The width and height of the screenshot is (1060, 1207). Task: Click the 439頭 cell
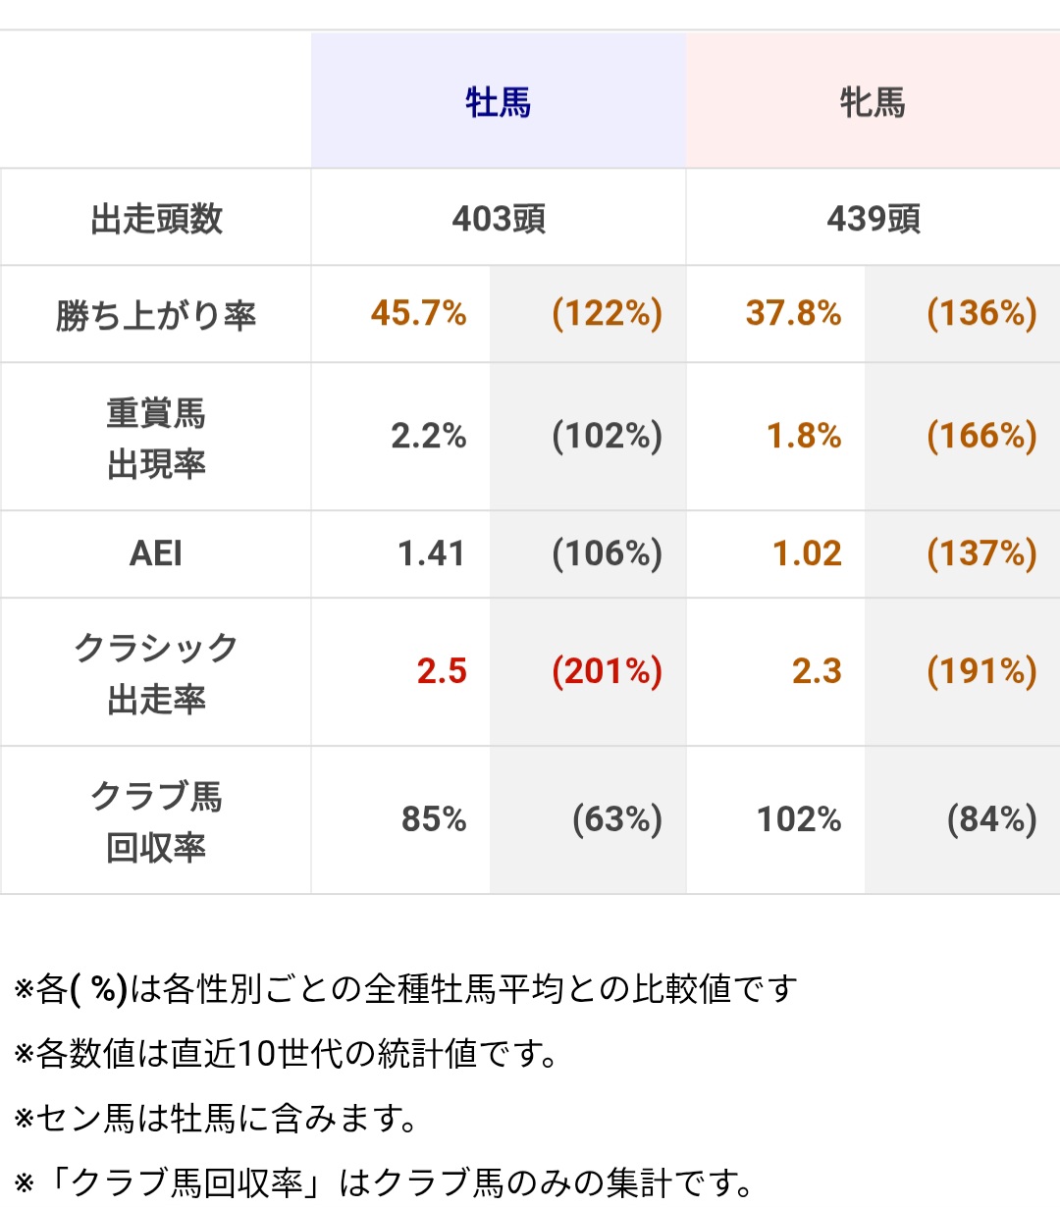pyautogui.click(x=874, y=218)
